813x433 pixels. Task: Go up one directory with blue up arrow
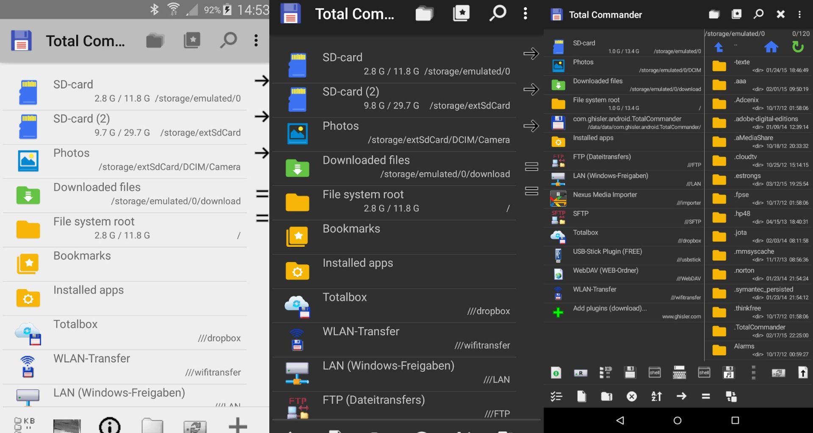point(719,47)
